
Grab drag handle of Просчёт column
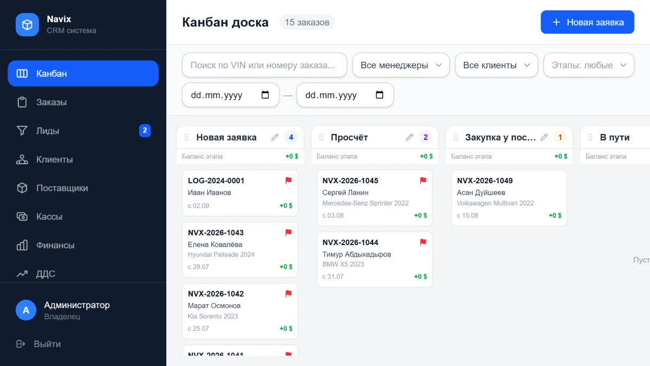point(321,137)
